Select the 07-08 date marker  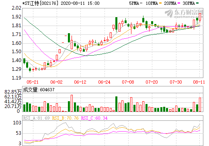tap(128, 82)
